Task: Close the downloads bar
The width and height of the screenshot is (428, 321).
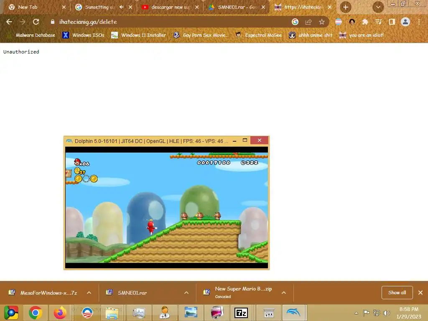Action: coord(420,293)
